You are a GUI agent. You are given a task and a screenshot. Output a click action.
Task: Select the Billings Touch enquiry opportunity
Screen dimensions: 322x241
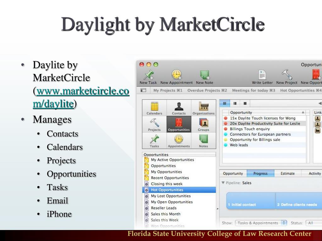click(264, 129)
